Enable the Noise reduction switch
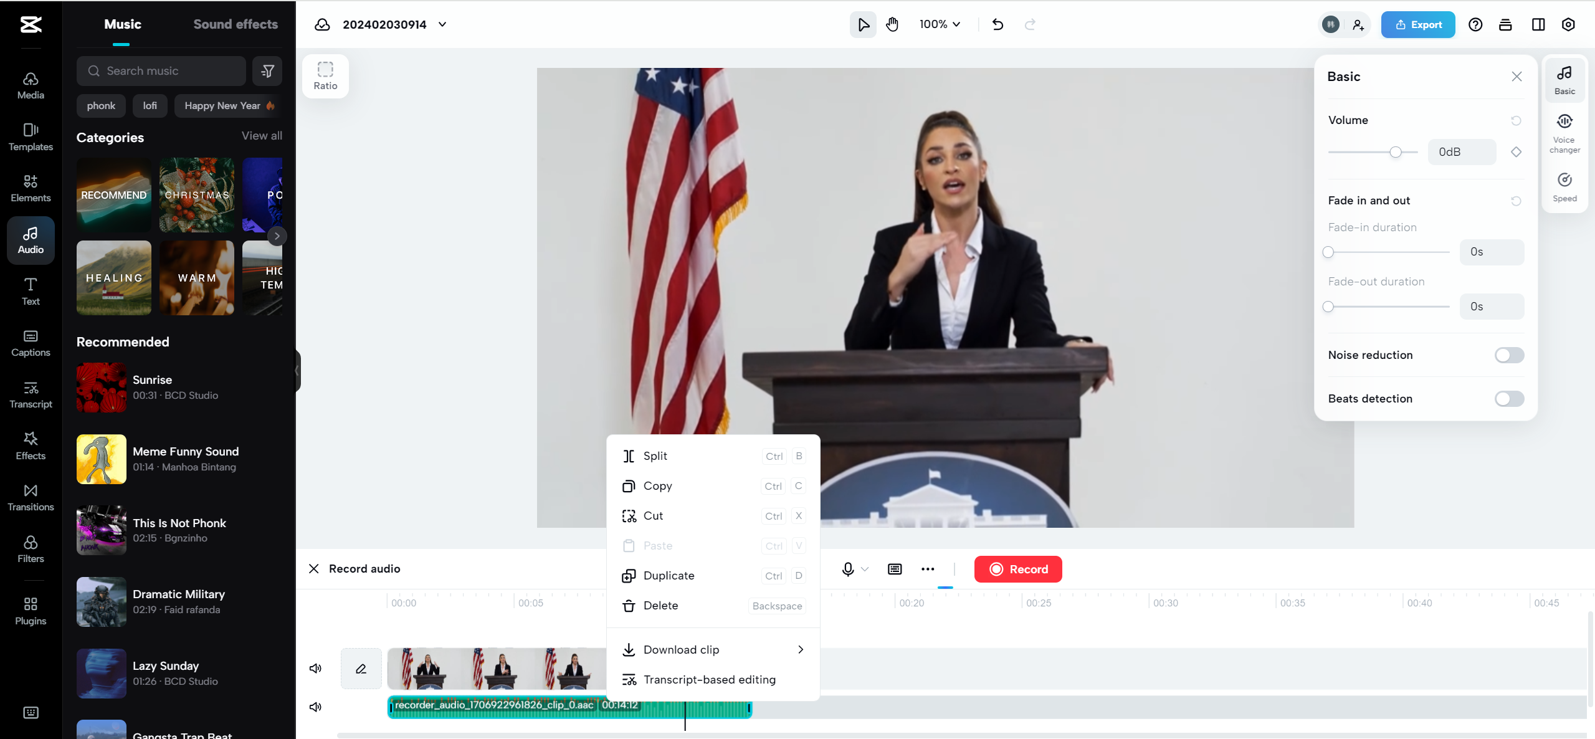 coord(1508,355)
